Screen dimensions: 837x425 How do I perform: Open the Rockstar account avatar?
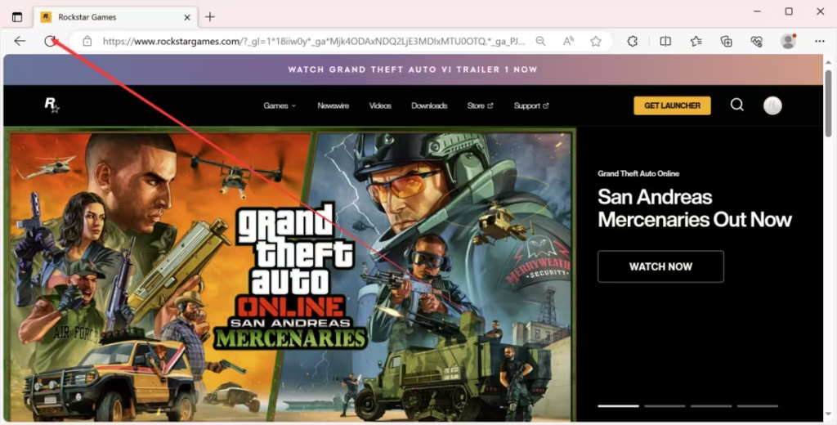tap(772, 105)
